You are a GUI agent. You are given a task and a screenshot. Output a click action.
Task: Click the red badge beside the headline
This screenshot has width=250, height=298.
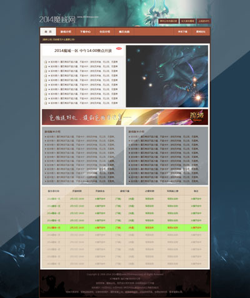pyautogui.click(x=119, y=48)
